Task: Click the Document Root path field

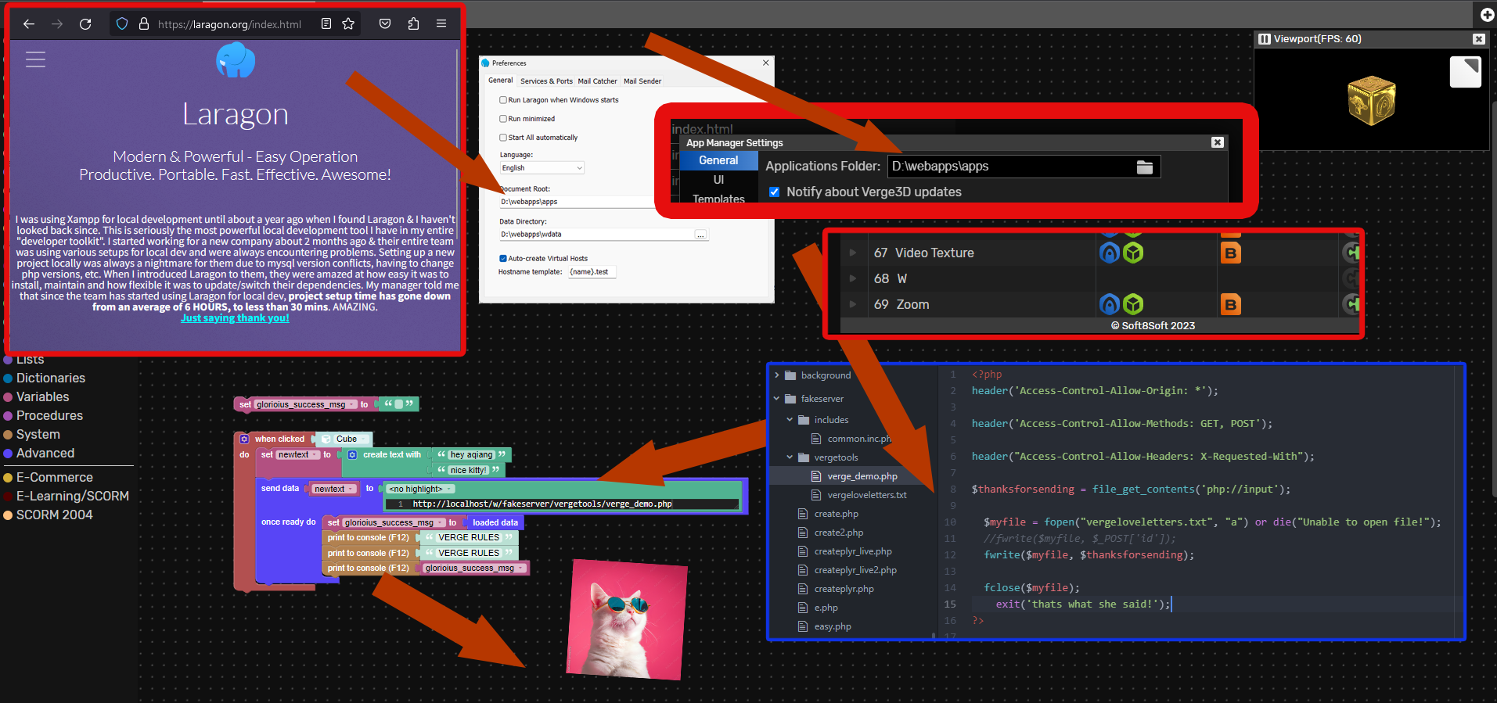Action: click(578, 202)
